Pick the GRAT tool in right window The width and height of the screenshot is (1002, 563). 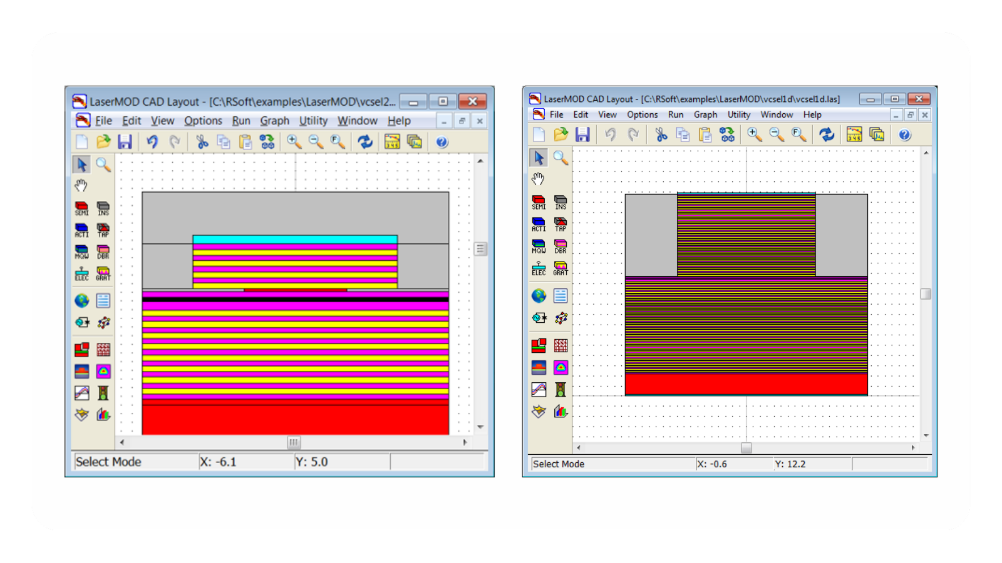coord(560,269)
